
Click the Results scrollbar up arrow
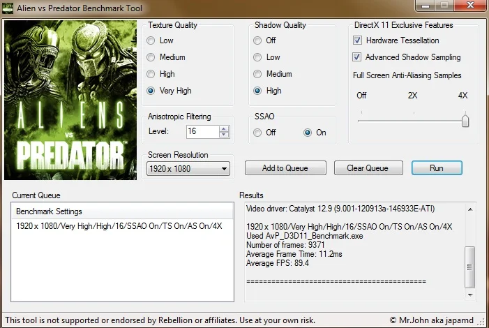point(470,209)
